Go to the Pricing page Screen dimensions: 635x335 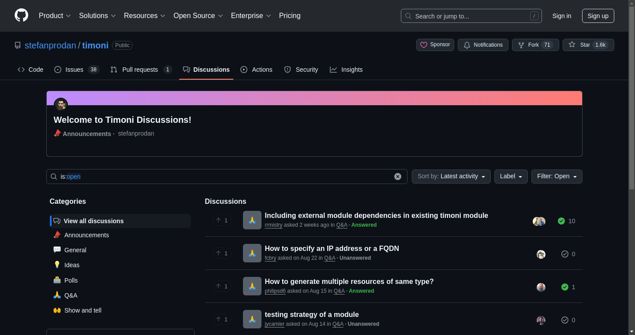pyautogui.click(x=290, y=15)
